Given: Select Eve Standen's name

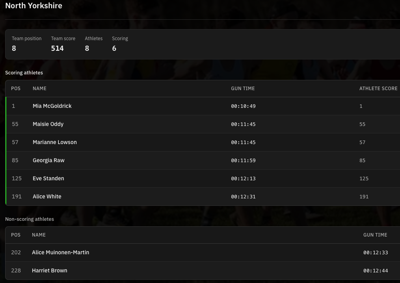Looking at the screenshot, I should tap(48, 178).
